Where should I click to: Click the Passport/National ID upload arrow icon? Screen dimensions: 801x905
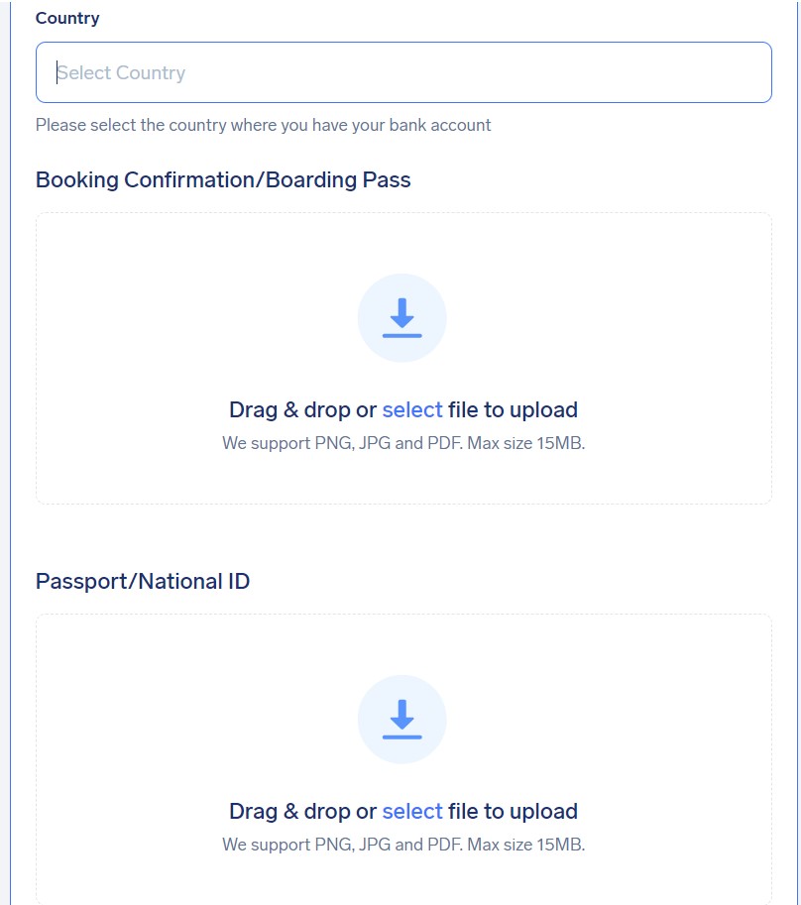click(x=402, y=720)
